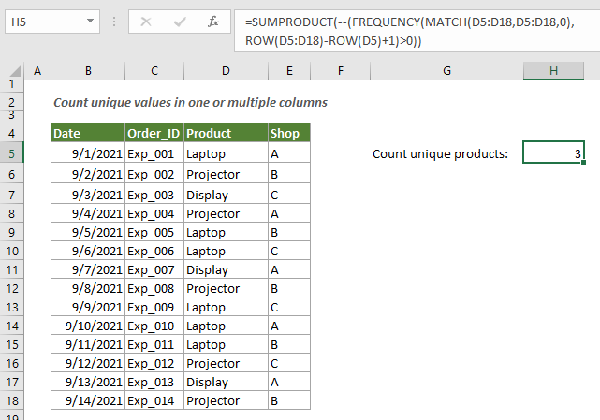The image size is (600, 420).
Task: Click the Order_ID header cell
Action: tap(154, 133)
